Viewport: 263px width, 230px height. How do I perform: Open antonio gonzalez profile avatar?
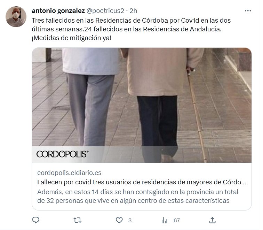(16, 17)
